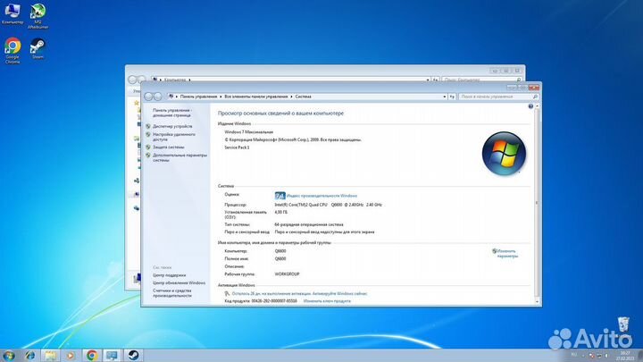The width and height of the screenshot is (643, 362).
Task: Click the product code 00426-292-0000007-85558
Action: (273, 301)
